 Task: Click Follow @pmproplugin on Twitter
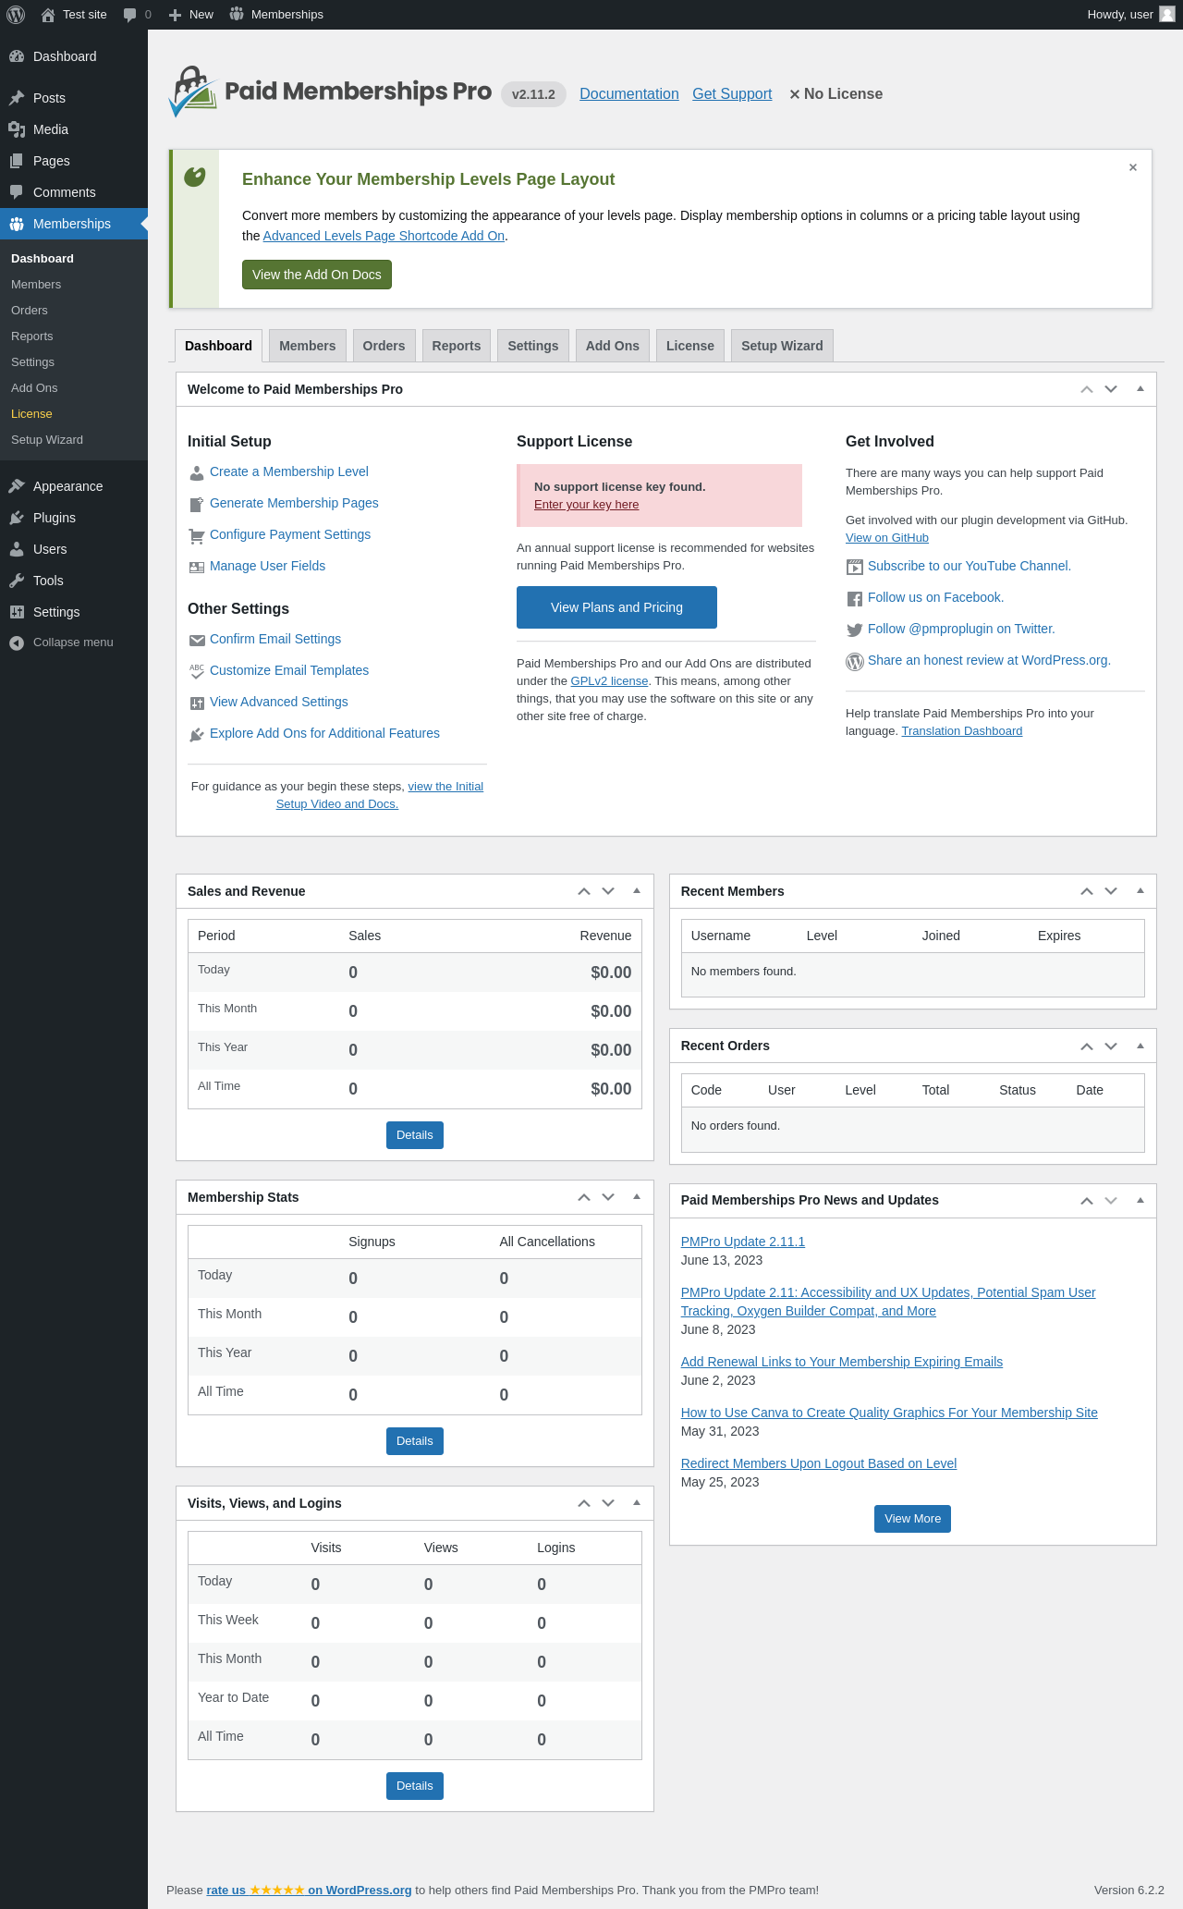tap(961, 629)
